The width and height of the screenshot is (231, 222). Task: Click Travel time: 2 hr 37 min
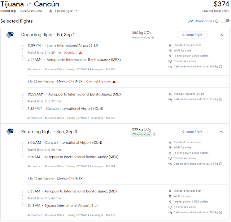(x=44, y=102)
